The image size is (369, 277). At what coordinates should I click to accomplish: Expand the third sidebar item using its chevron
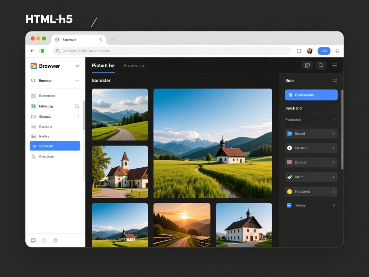point(78,117)
